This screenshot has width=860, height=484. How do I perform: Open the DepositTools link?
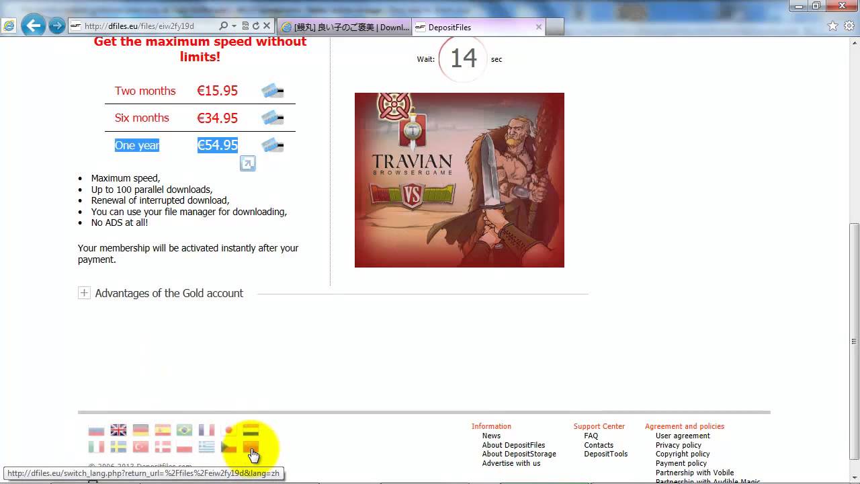click(x=606, y=454)
